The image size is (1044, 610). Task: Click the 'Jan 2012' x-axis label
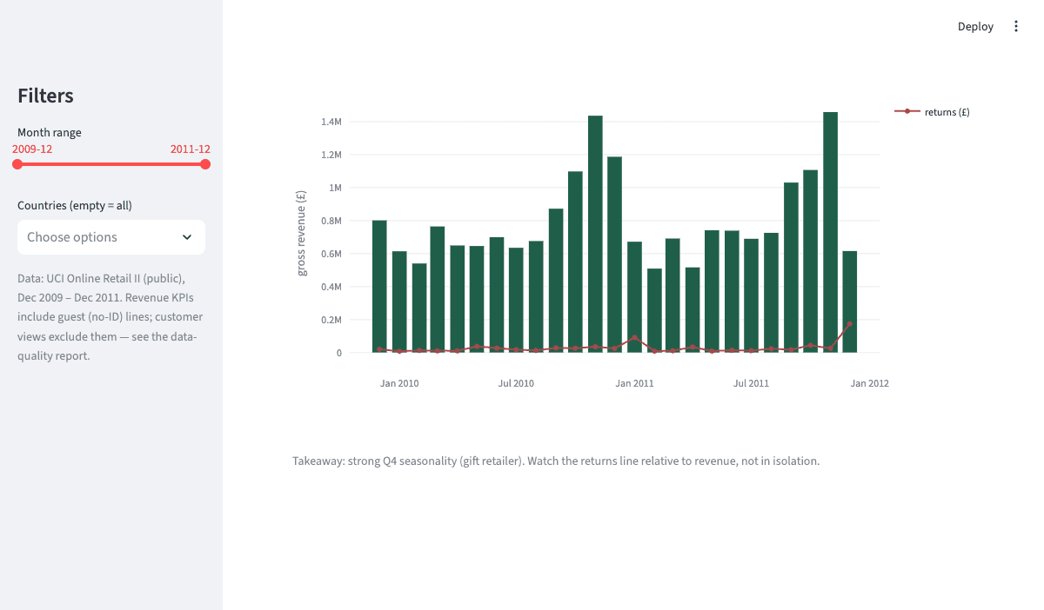[869, 383]
